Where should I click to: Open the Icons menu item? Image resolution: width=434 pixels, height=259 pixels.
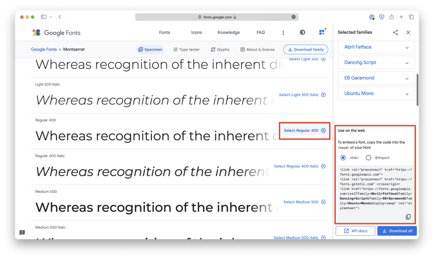(x=196, y=33)
